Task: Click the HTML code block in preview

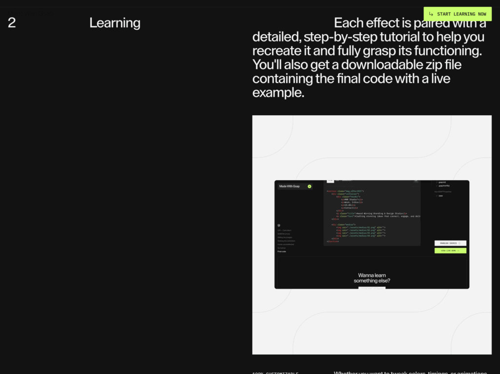Action: [371, 215]
